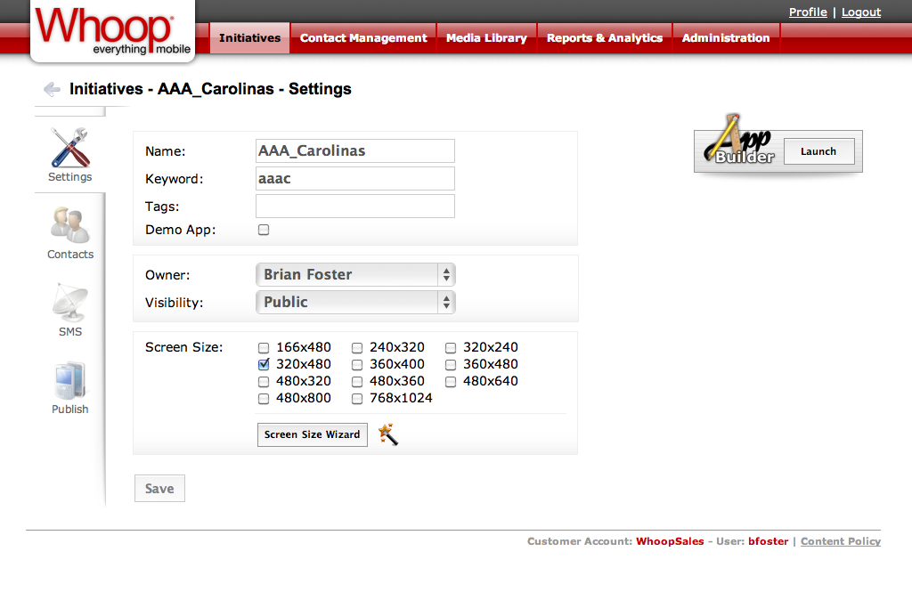The width and height of the screenshot is (912, 600).
Task: Open the Publish phones section
Action: click(x=69, y=387)
